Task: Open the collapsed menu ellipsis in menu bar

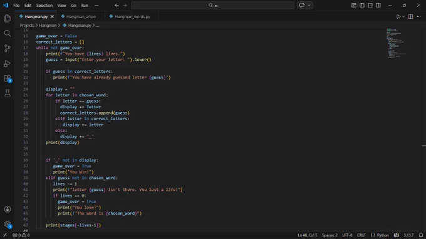Action: click(x=96, y=5)
